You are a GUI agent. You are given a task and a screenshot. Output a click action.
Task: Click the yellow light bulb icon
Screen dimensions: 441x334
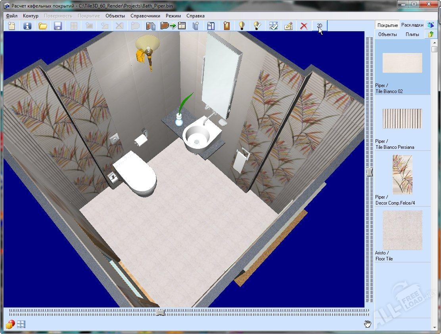click(242, 26)
